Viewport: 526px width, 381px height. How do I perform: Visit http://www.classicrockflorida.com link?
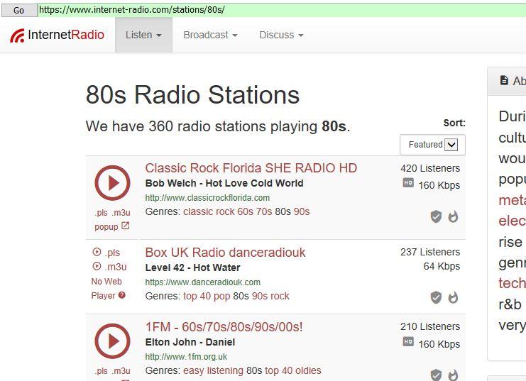[x=207, y=198]
